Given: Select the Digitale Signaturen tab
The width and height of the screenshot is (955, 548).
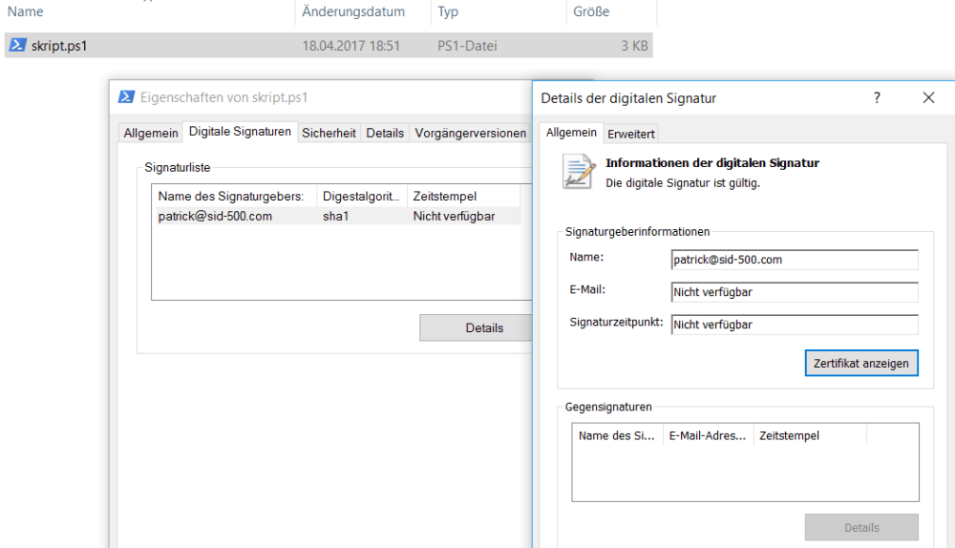Looking at the screenshot, I should click(x=240, y=132).
